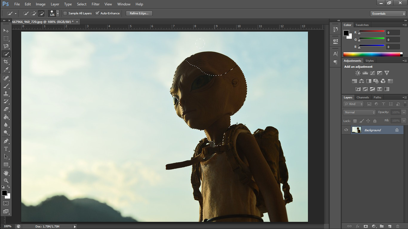Switch to the Channels tab
408x229 pixels.
363,97
